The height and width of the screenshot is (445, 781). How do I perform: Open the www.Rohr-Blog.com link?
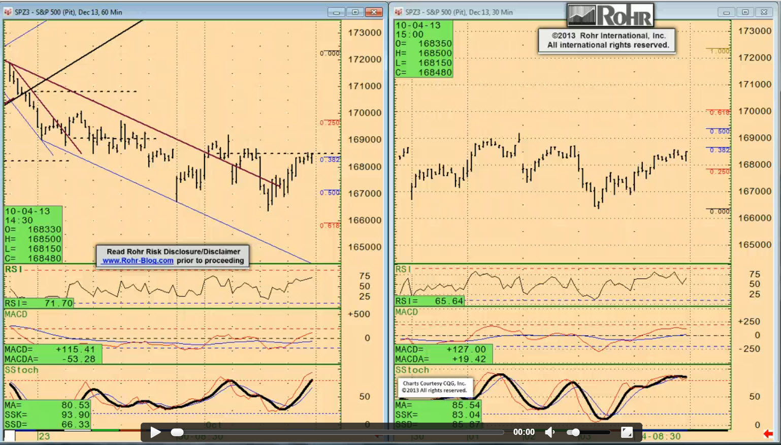[x=138, y=261]
